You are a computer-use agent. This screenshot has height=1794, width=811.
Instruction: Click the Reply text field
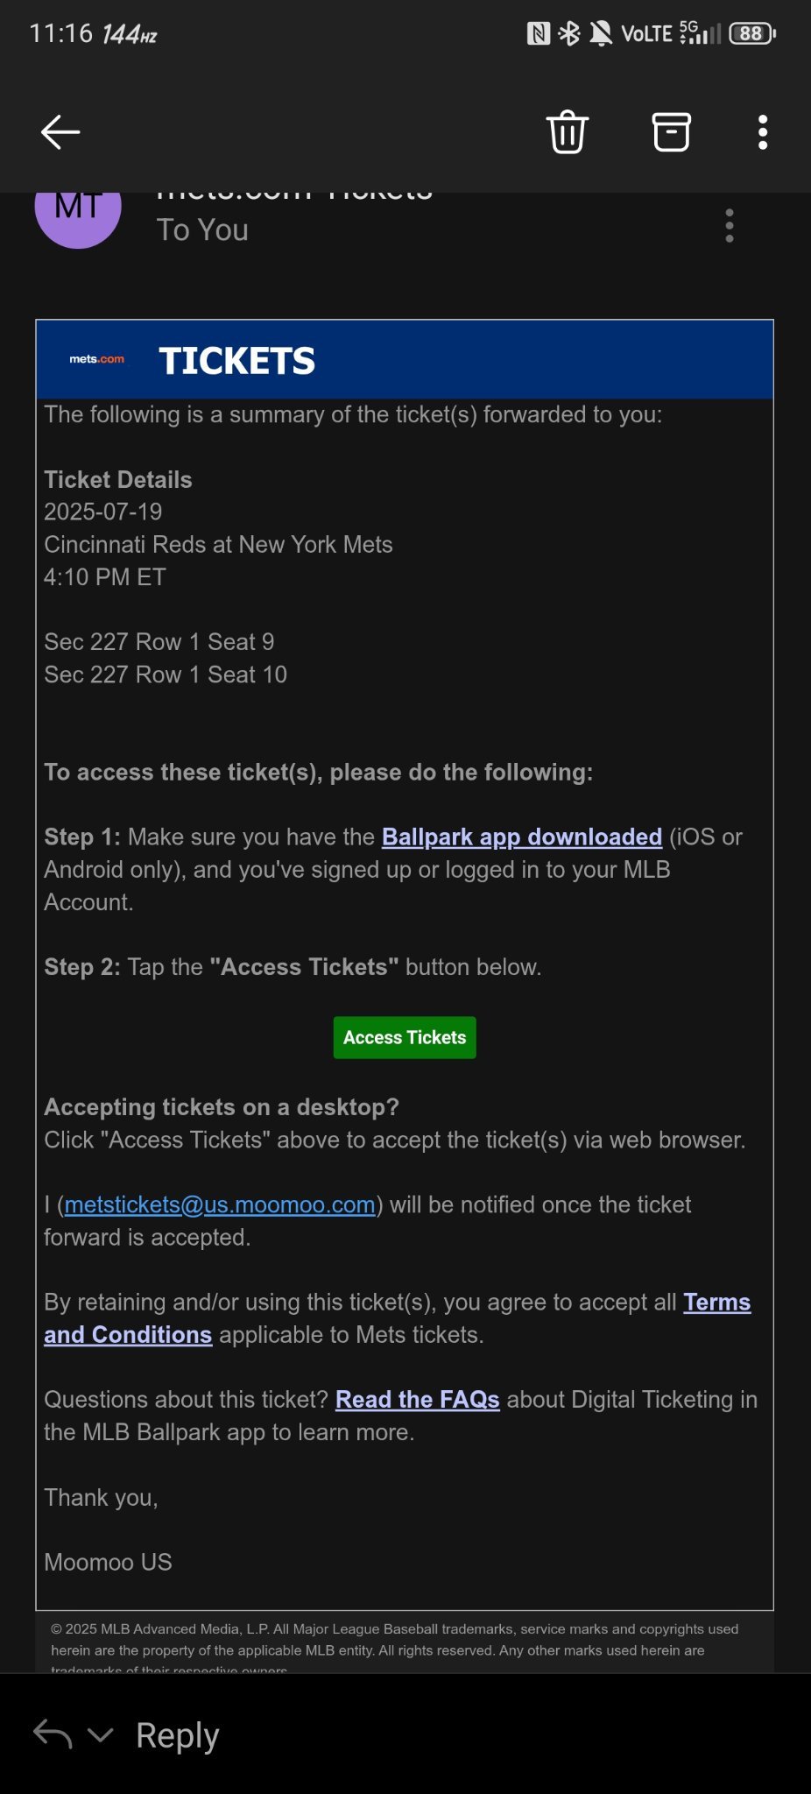pos(177,1734)
